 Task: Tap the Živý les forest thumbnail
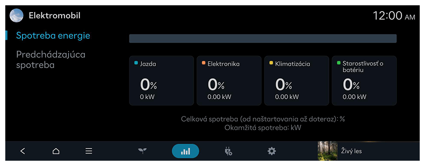[x=328, y=151]
